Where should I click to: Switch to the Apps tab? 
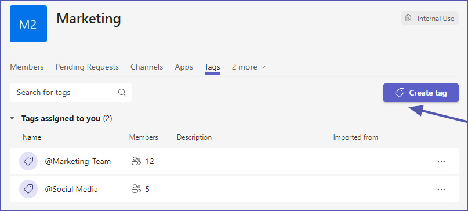(x=184, y=67)
